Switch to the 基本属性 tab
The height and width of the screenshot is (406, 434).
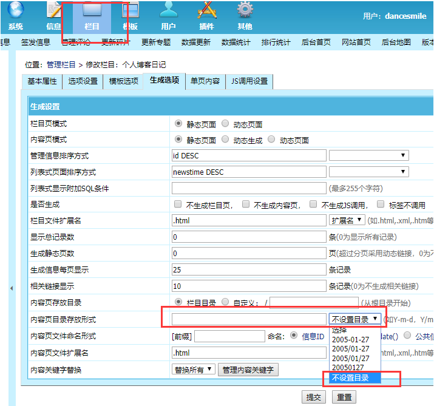tap(42, 81)
